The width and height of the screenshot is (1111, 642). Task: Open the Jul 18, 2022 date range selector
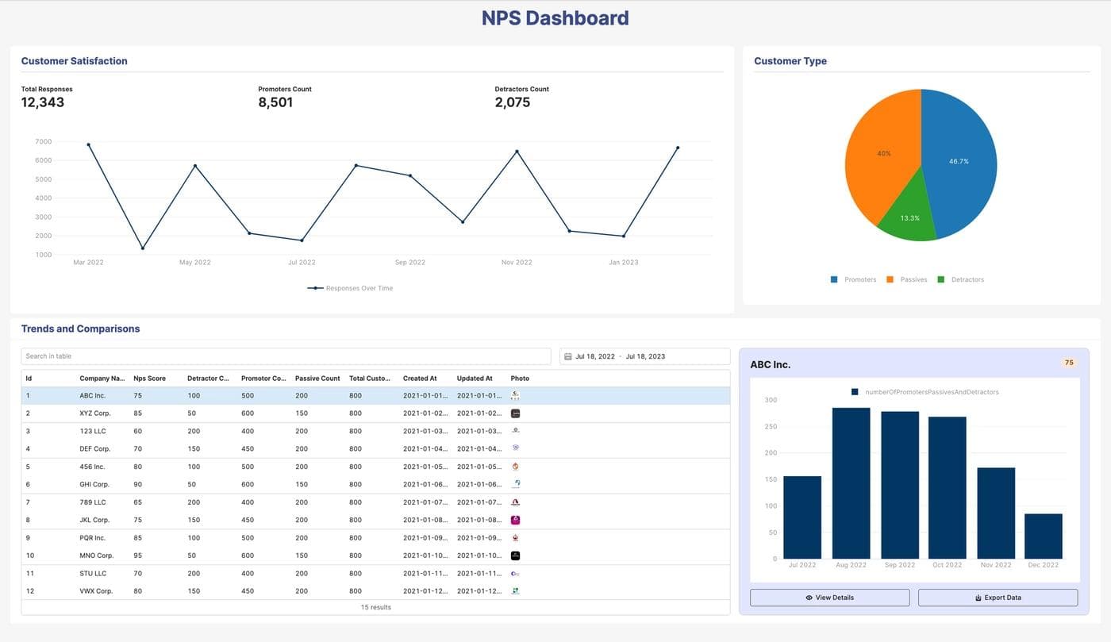(x=595, y=355)
